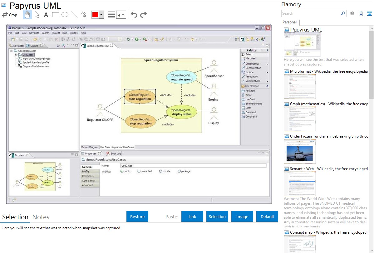Screen dimensions: 374x253
Task: Click the red color swatch
Action: tap(95, 15)
